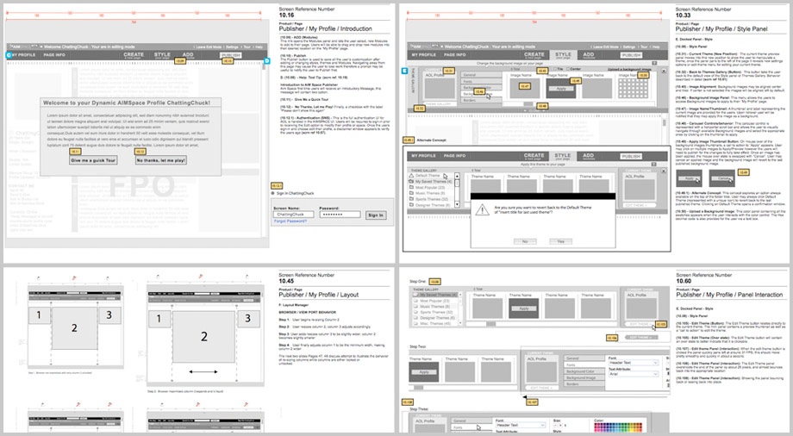Click the blue D marker right of Publish bar
Viewport: 793px width, 436px height.
tap(267, 61)
